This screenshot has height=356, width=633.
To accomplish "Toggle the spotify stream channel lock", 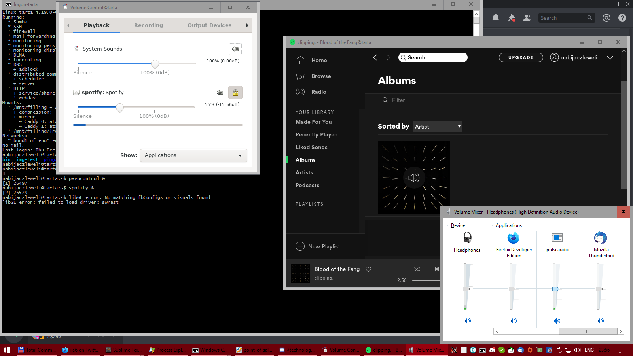I will [235, 93].
